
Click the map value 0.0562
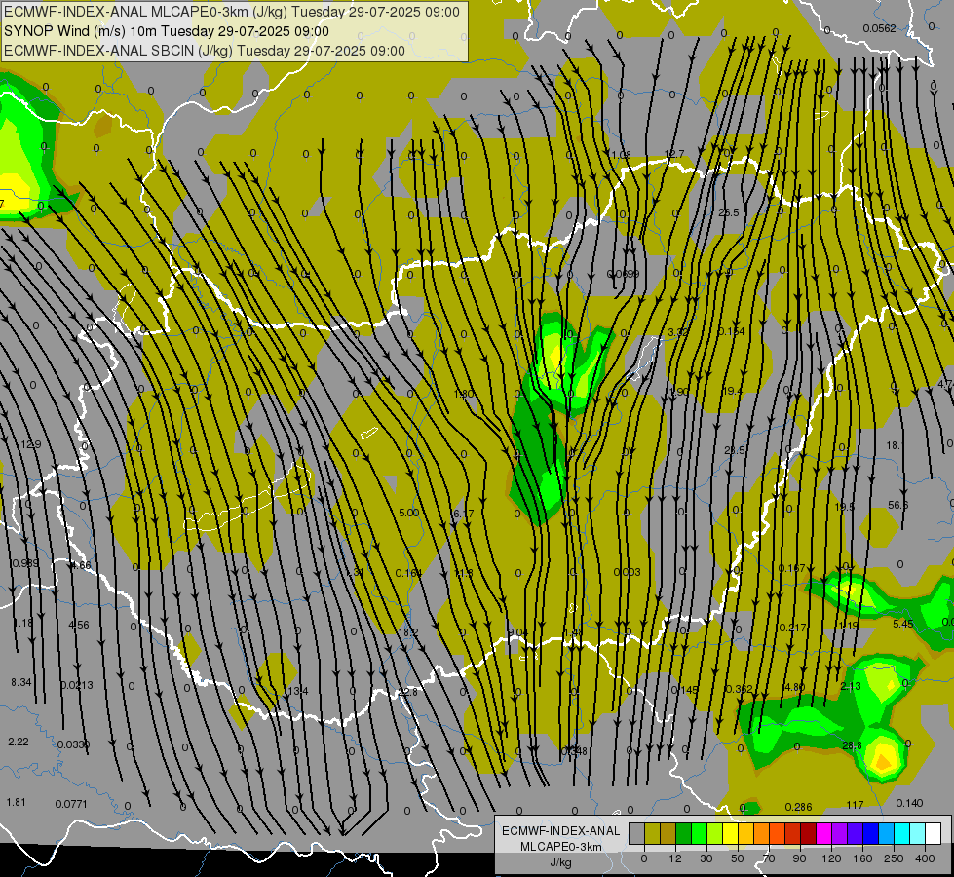(x=879, y=28)
